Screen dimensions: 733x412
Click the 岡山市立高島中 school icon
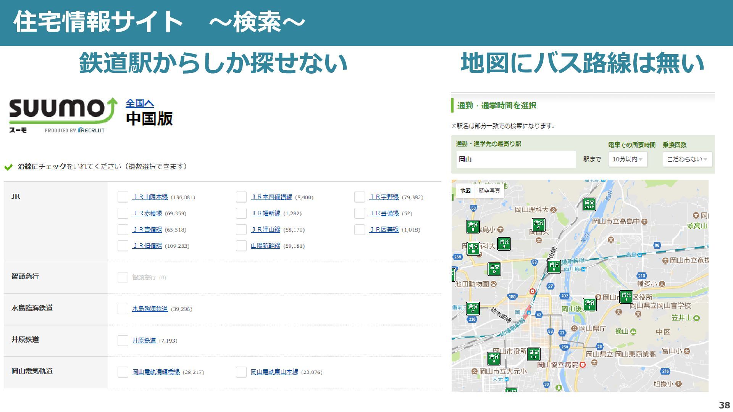click(644, 222)
